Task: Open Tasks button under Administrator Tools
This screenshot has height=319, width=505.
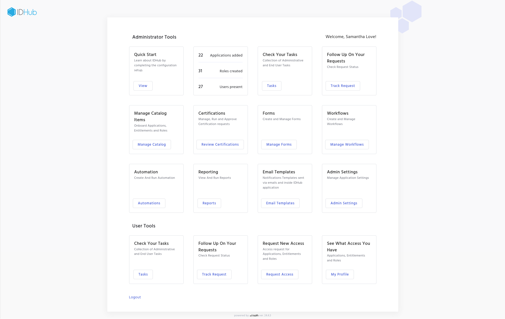Action: click(272, 86)
